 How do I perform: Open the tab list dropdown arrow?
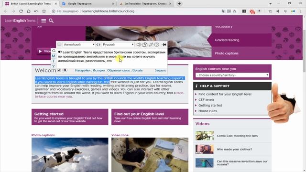[x=270, y=4]
